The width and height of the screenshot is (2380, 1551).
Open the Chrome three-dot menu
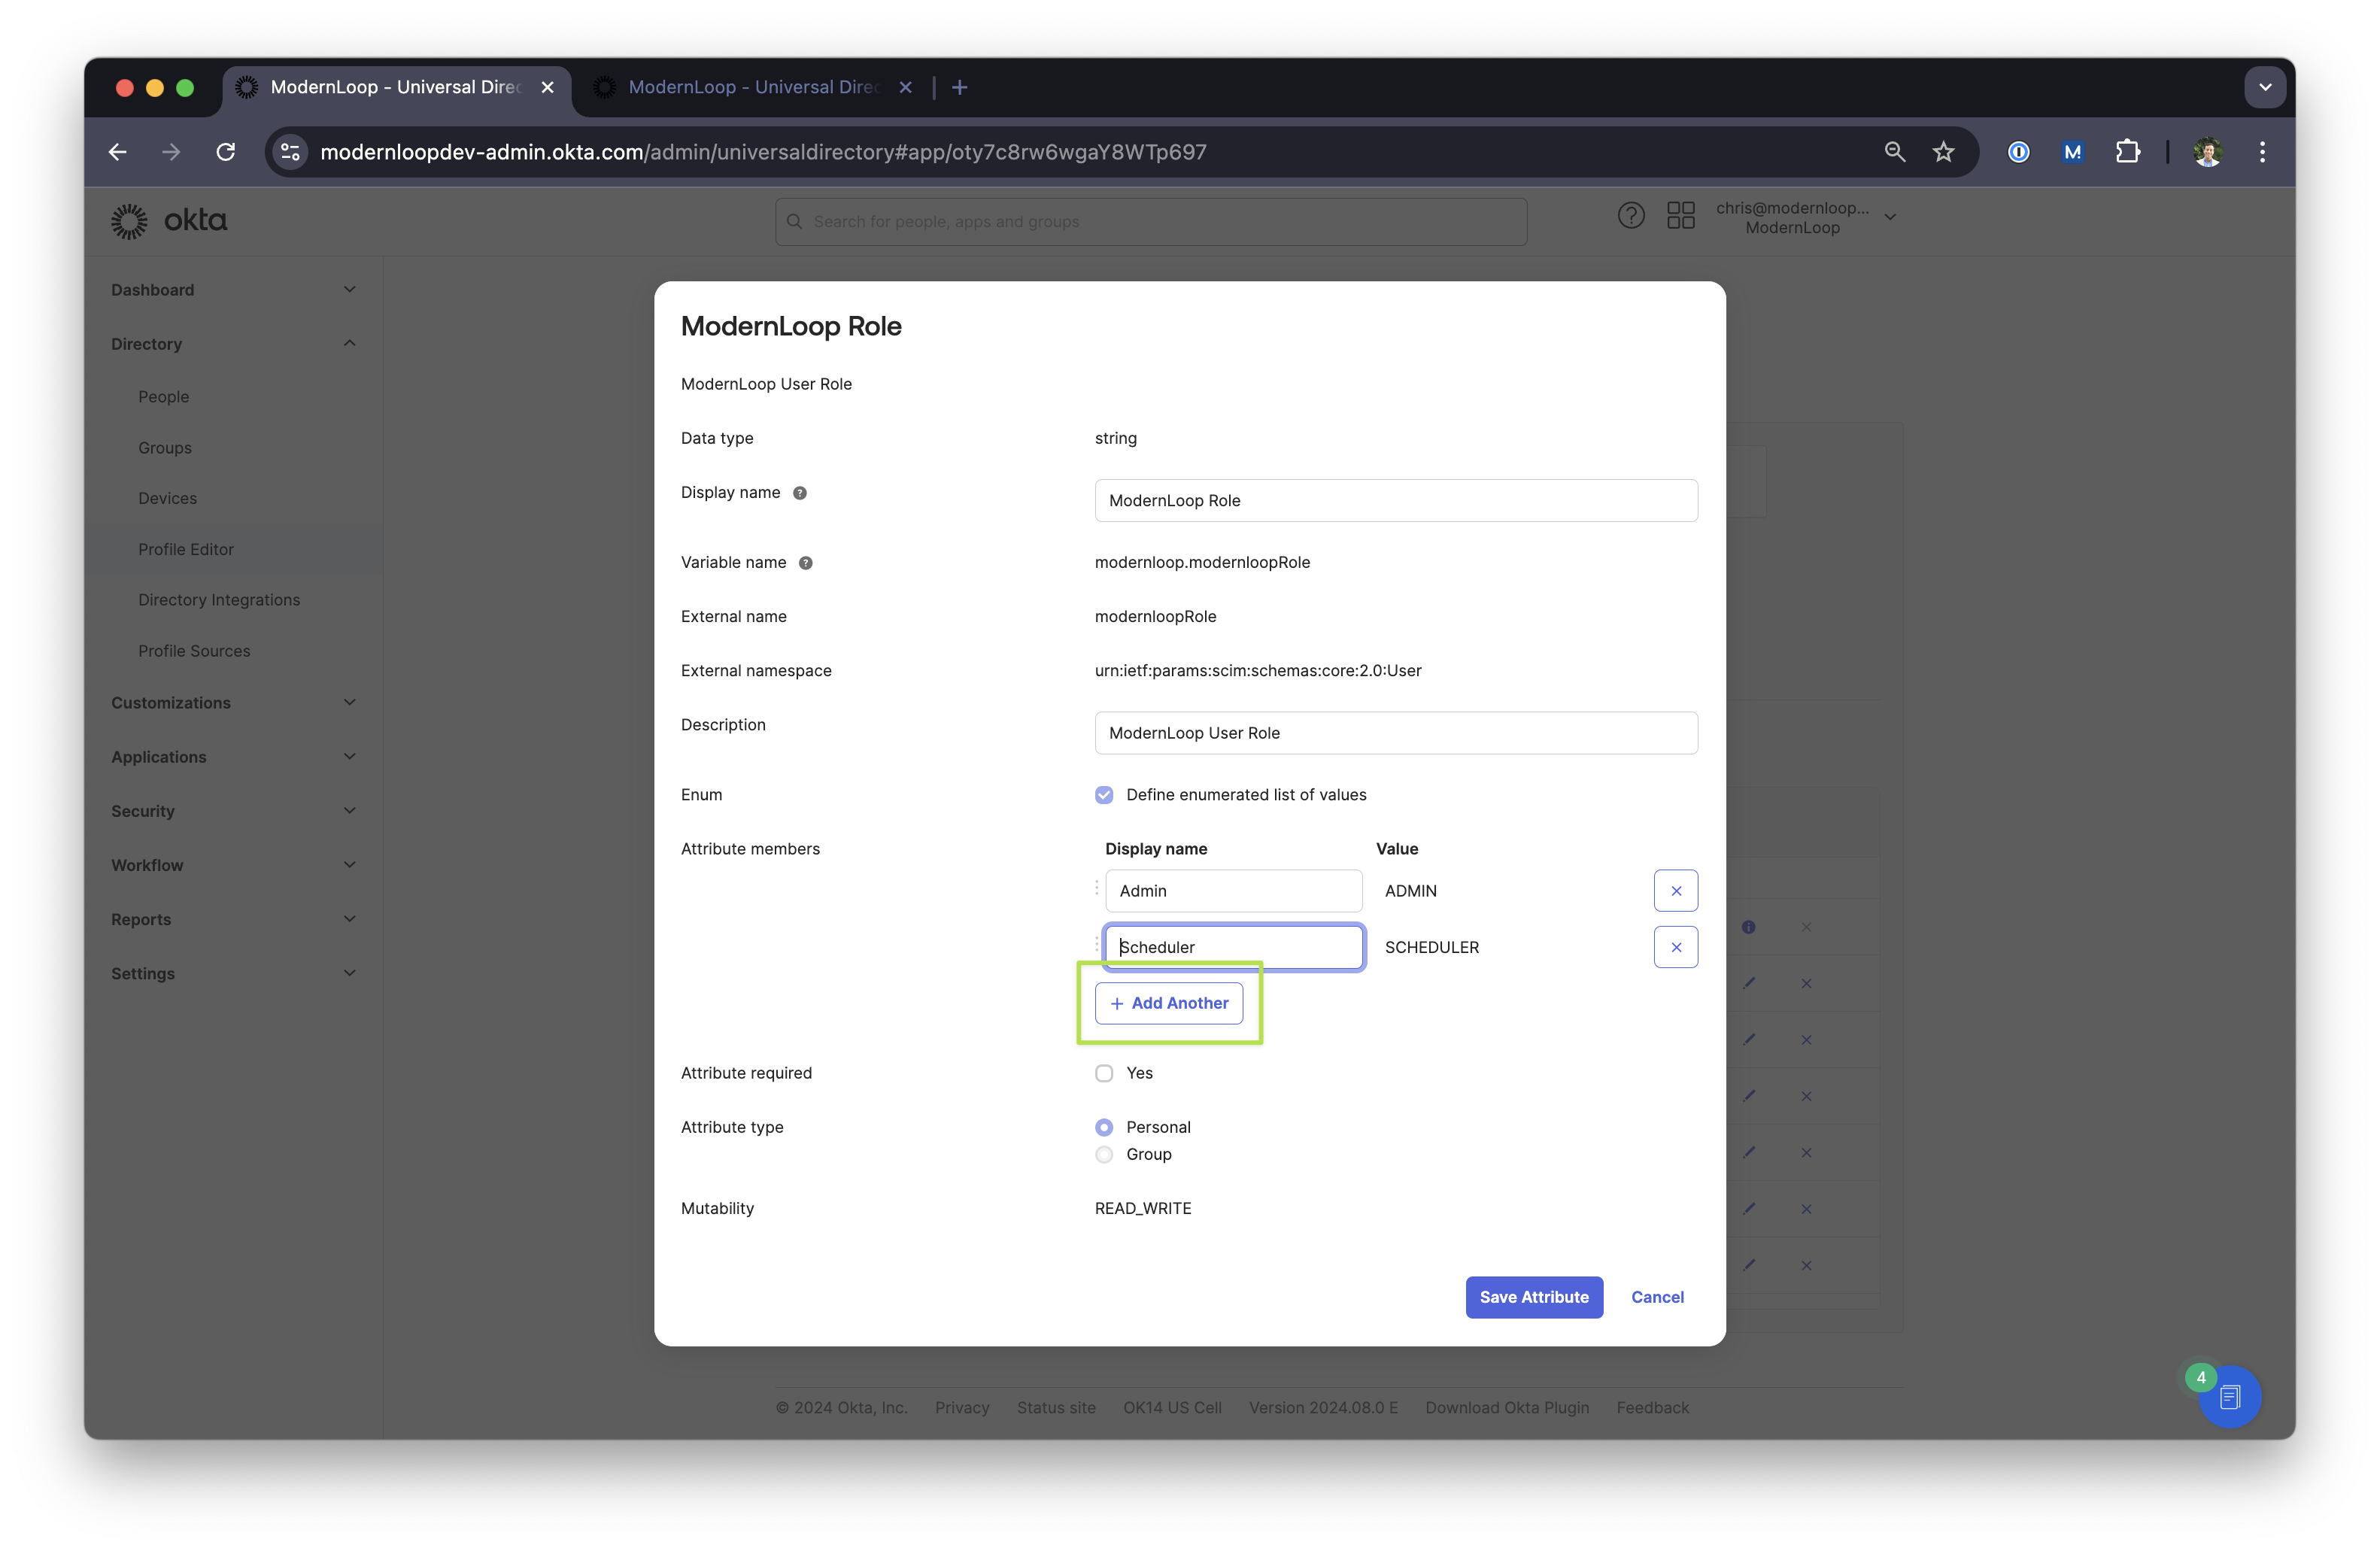2262,152
